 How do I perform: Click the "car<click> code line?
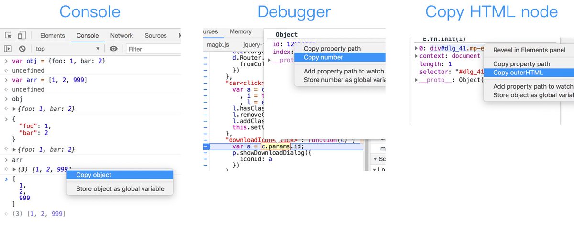click(244, 83)
